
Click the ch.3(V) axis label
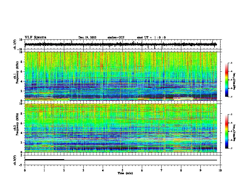[15, 160]
